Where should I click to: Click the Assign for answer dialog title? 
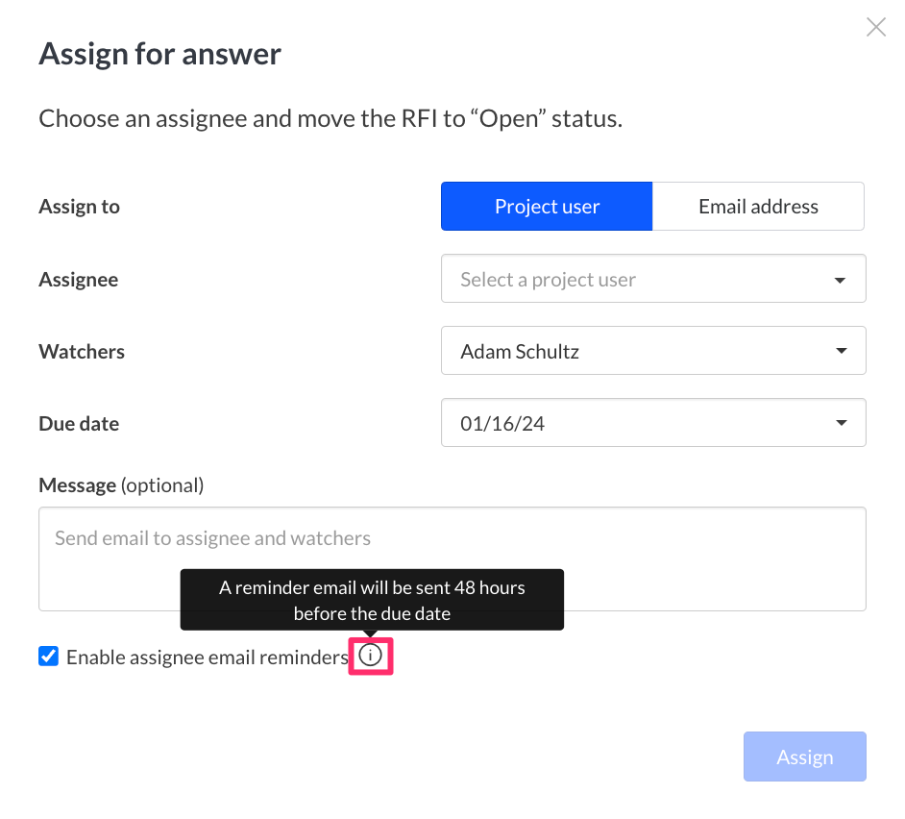[159, 53]
